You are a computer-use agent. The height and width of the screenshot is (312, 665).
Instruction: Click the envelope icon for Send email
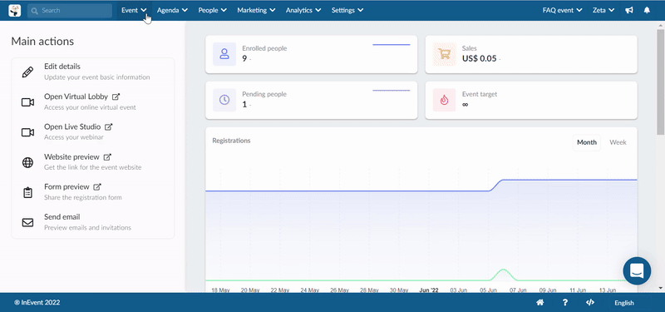coord(27,222)
